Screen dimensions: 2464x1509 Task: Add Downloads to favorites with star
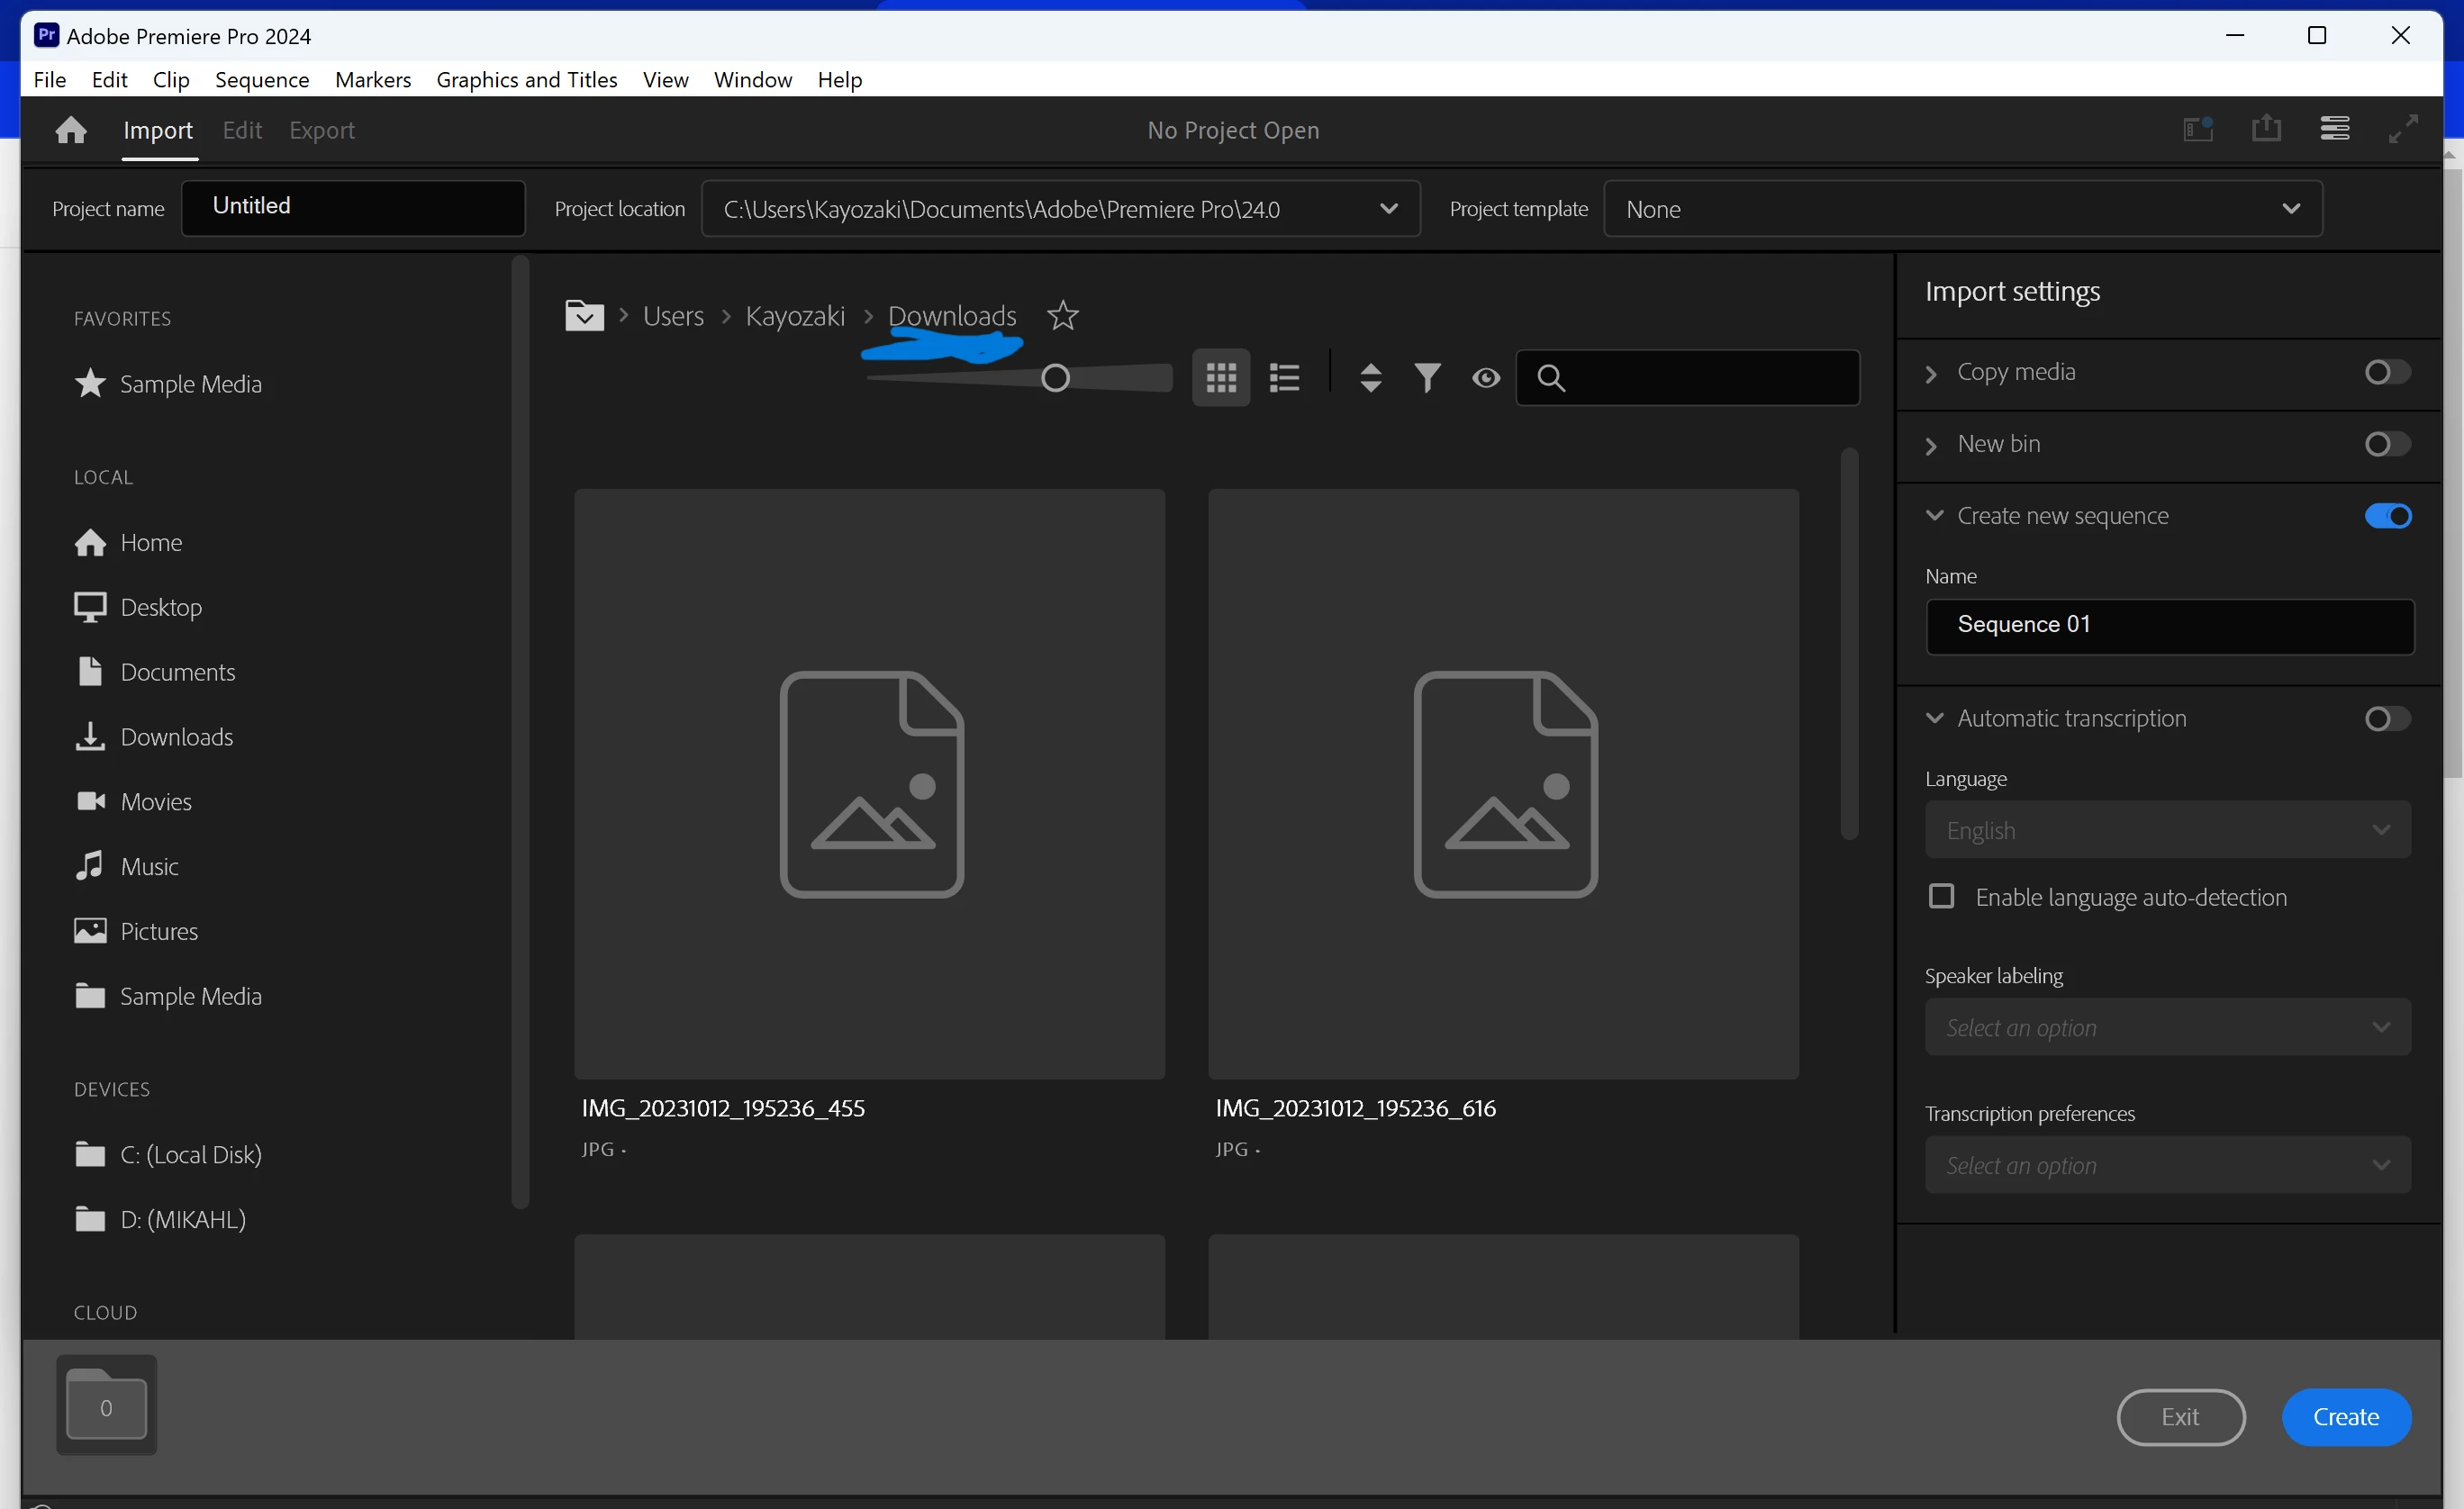tap(1062, 316)
